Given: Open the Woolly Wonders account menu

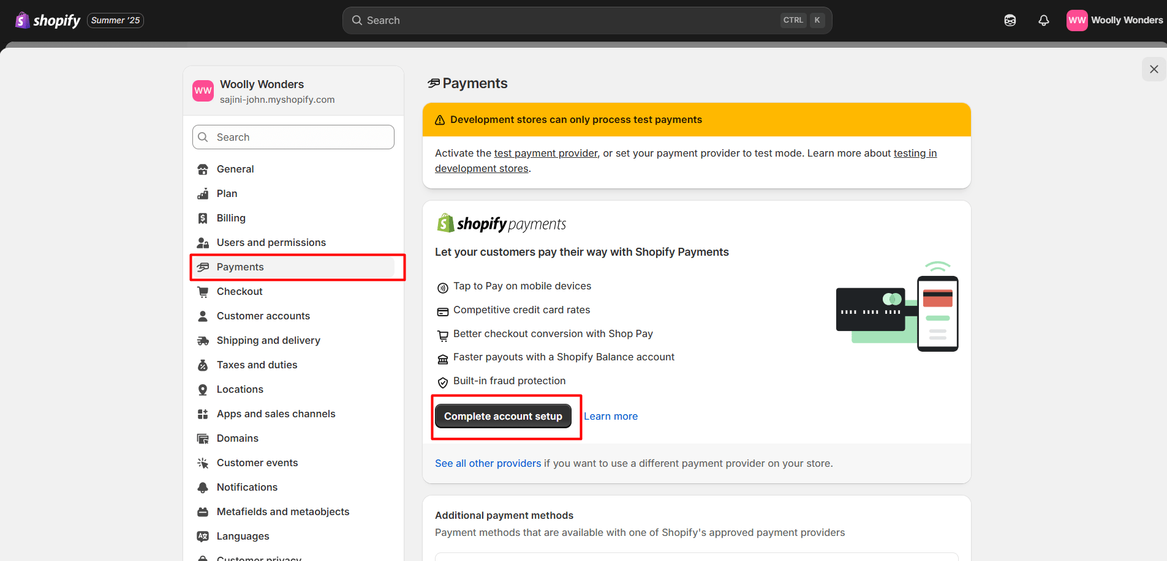Looking at the screenshot, I should click(x=1114, y=20).
